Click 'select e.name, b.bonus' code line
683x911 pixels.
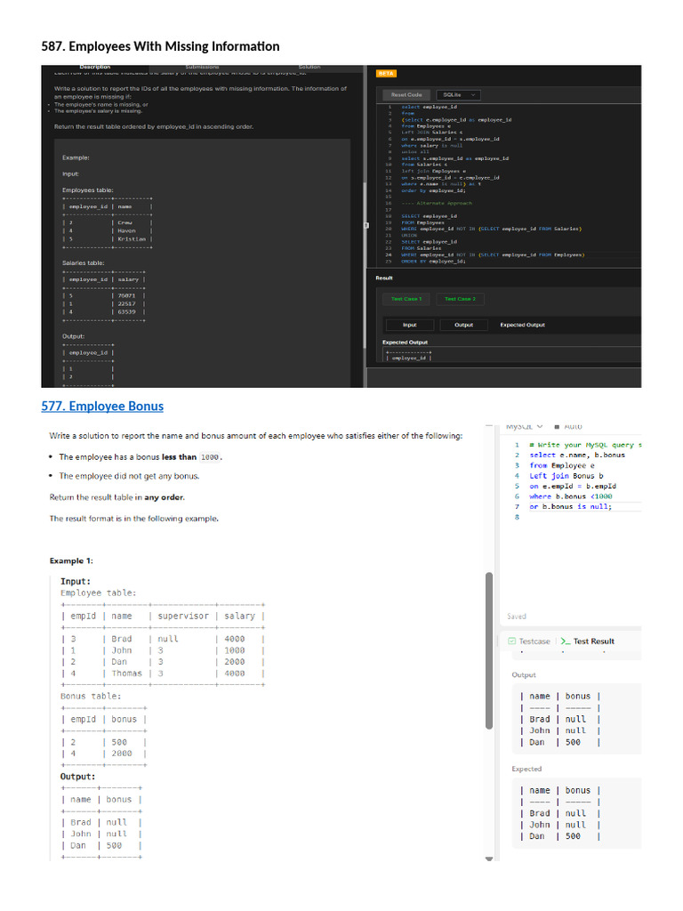(x=577, y=455)
